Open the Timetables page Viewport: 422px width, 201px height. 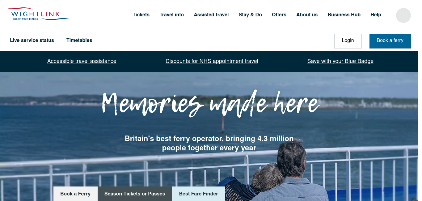pyautogui.click(x=79, y=40)
